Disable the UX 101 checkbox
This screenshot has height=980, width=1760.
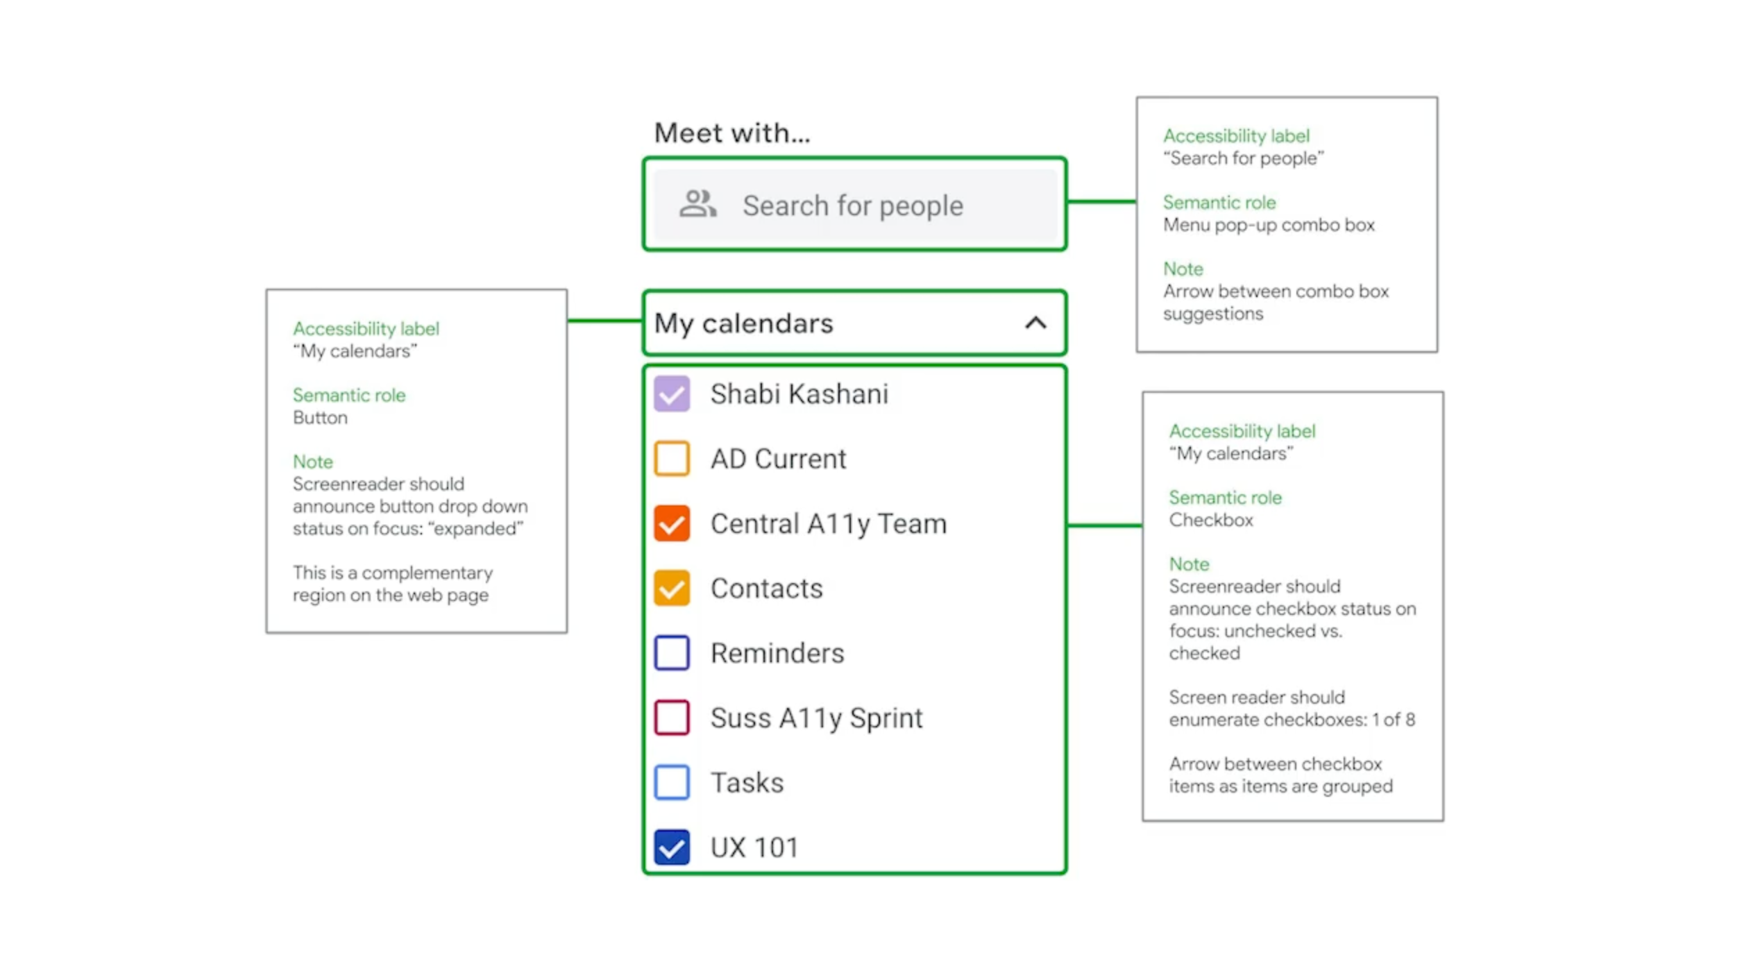pos(671,847)
